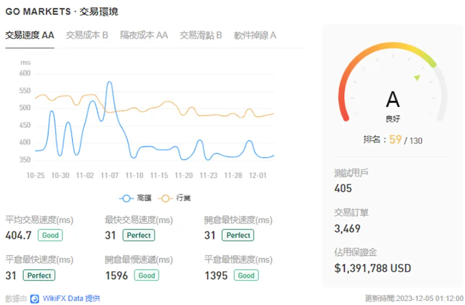Click the 10-25 date on chart axis
Screen dimensions: 465x305
(36, 176)
